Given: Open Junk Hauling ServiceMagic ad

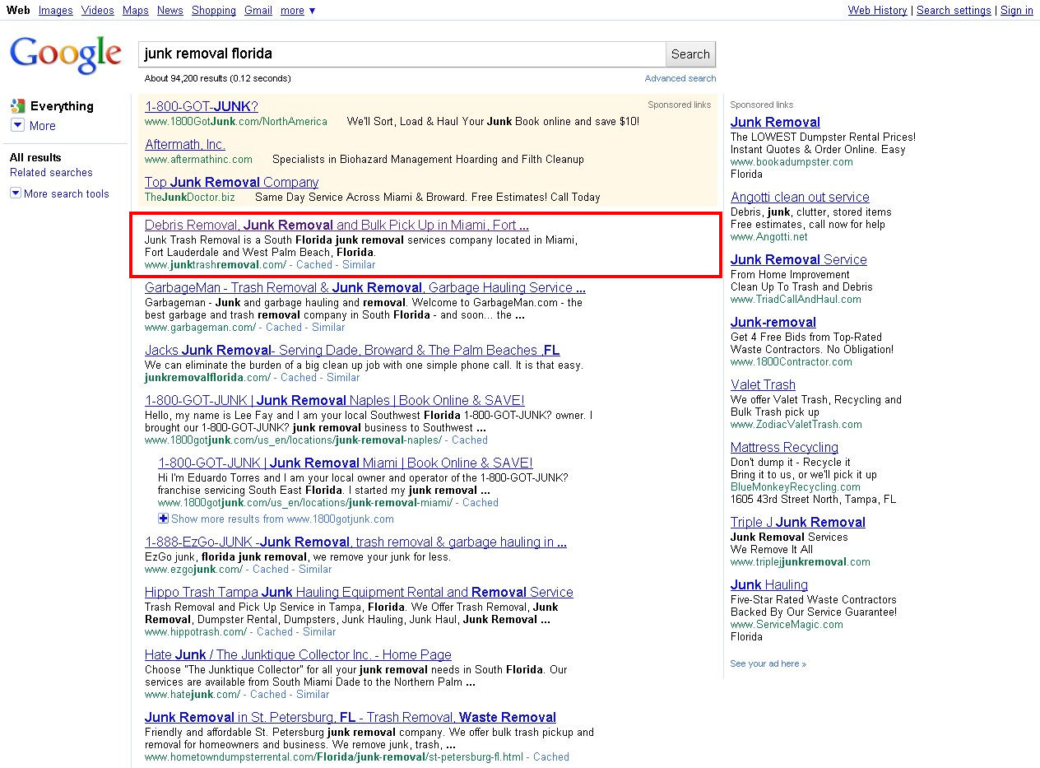Looking at the screenshot, I should [x=769, y=584].
